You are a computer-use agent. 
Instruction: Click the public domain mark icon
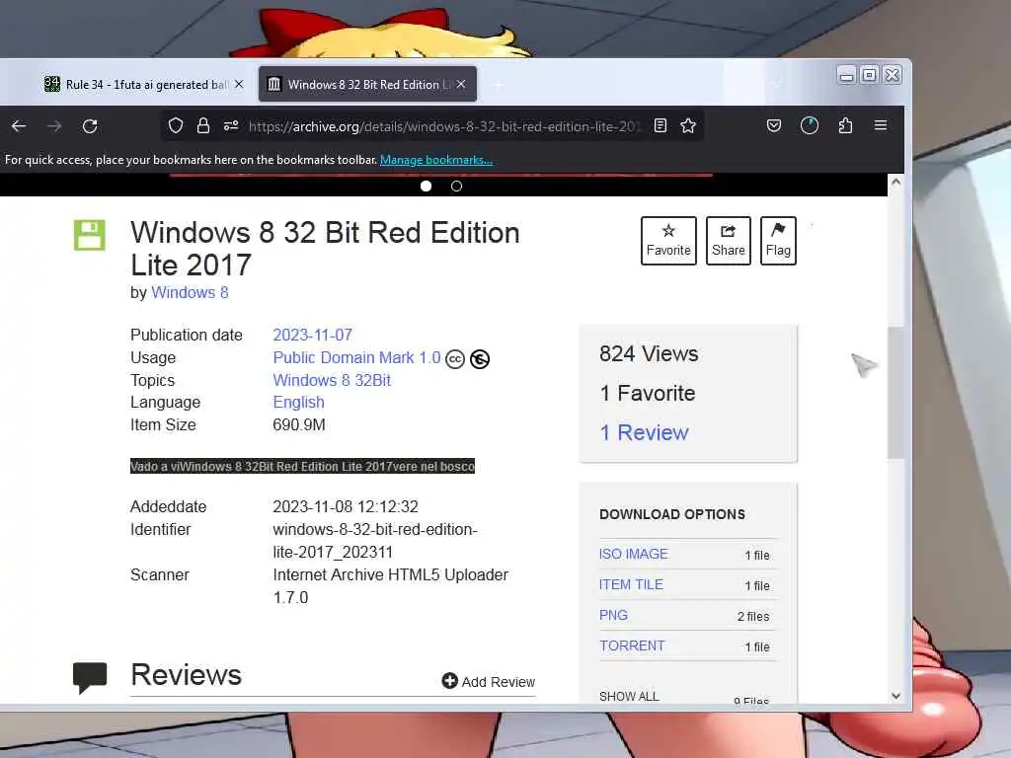tap(480, 359)
